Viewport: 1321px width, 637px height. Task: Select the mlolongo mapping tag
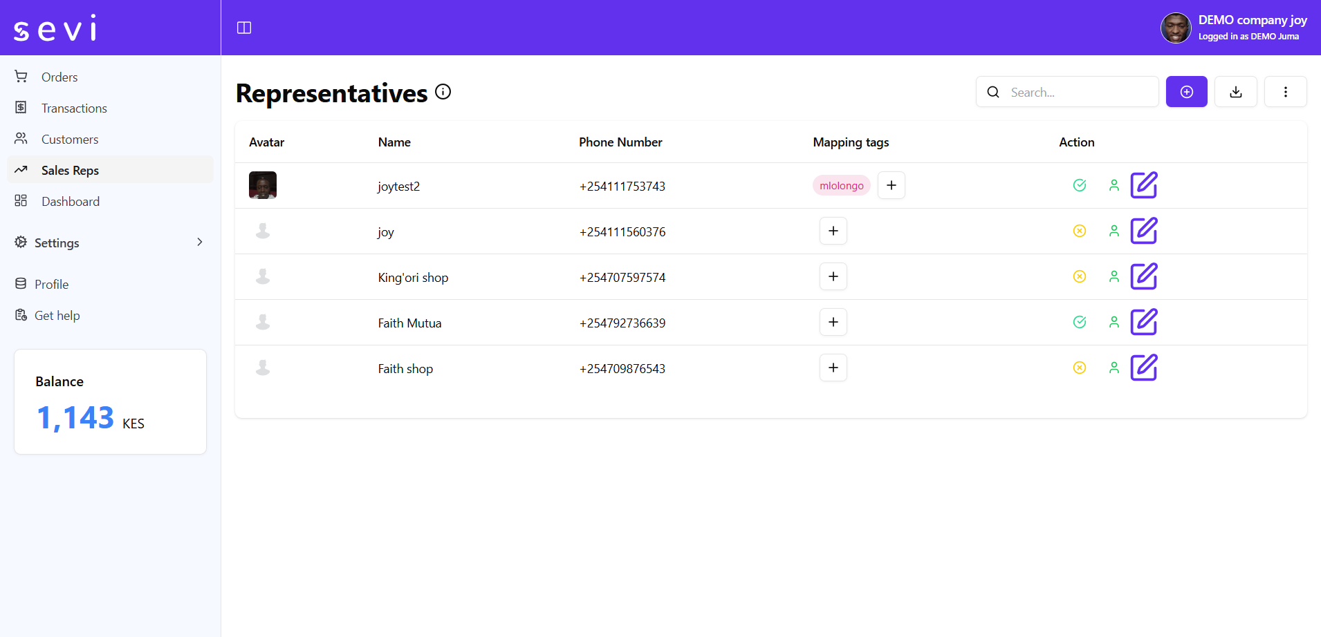841,185
